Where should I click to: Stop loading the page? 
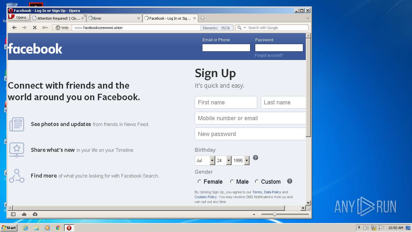(34, 28)
